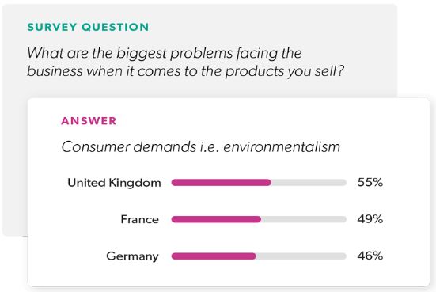Select the survey question italic text
The height and width of the screenshot is (292, 436).
[185, 62]
